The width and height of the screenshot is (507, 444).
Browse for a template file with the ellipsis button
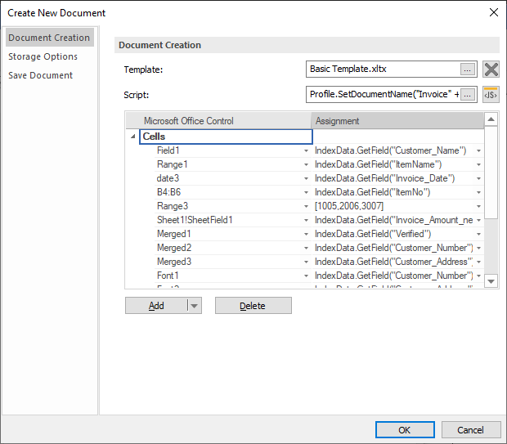point(468,70)
